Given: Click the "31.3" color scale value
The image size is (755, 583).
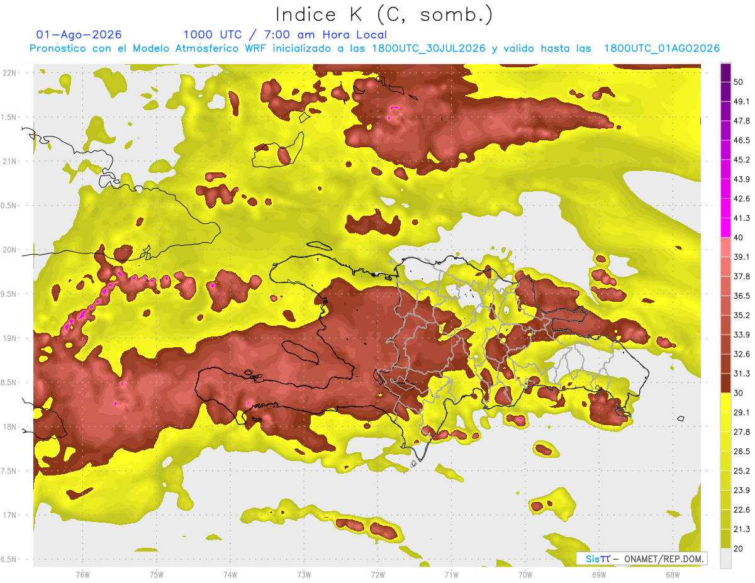Looking at the screenshot, I should [742, 374].
